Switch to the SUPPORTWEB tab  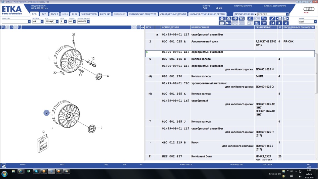coord(89,14)
